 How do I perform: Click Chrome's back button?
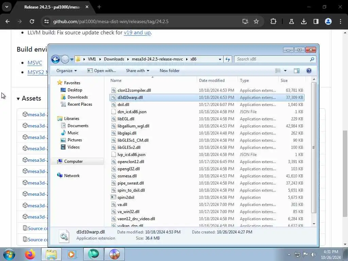(7, 21)
